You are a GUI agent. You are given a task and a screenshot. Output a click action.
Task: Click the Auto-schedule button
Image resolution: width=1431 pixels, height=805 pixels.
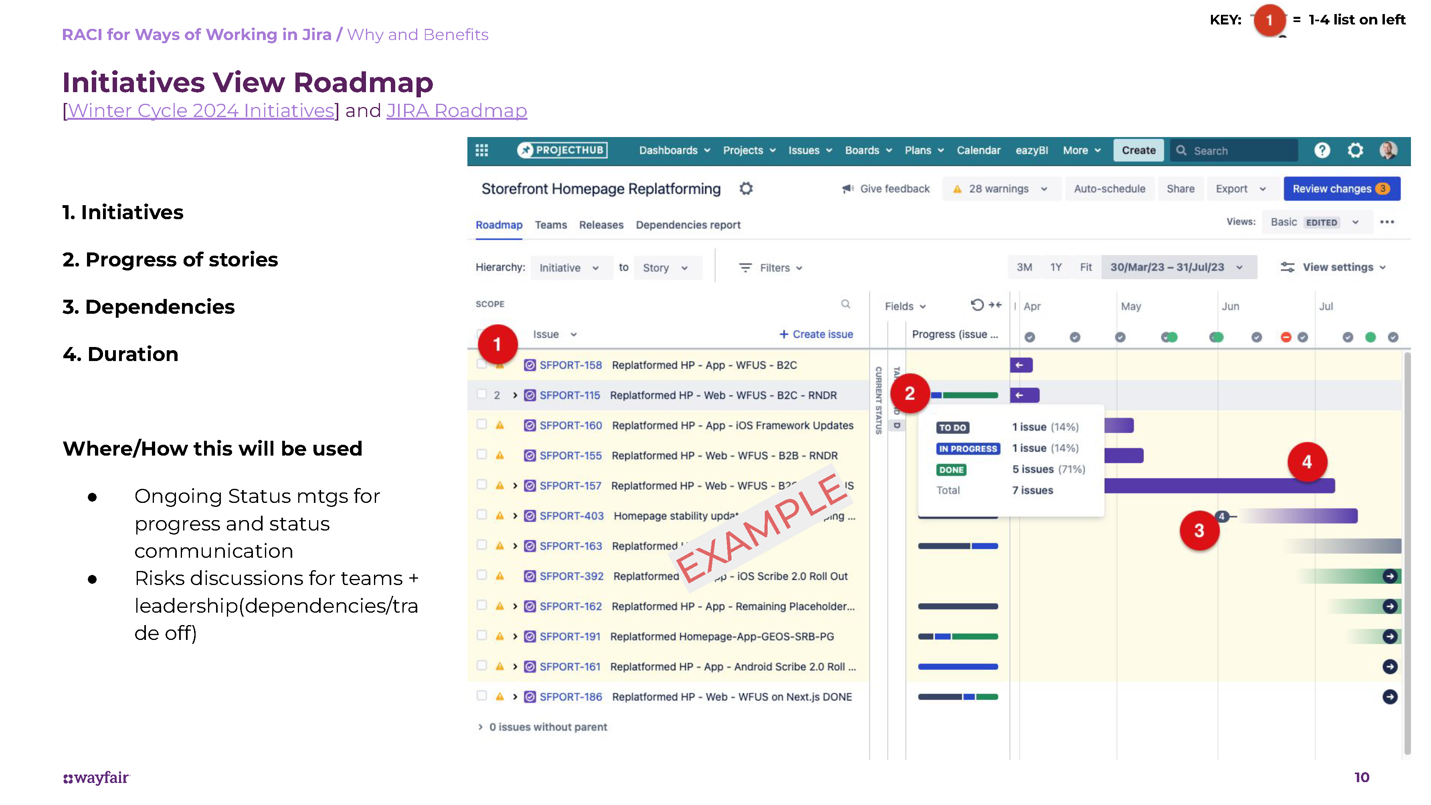pos(1110,189)
